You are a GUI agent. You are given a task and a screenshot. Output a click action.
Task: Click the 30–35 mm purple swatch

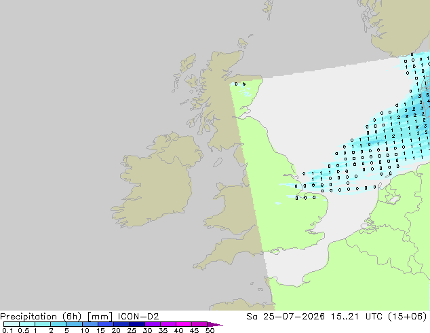(152, 324)
